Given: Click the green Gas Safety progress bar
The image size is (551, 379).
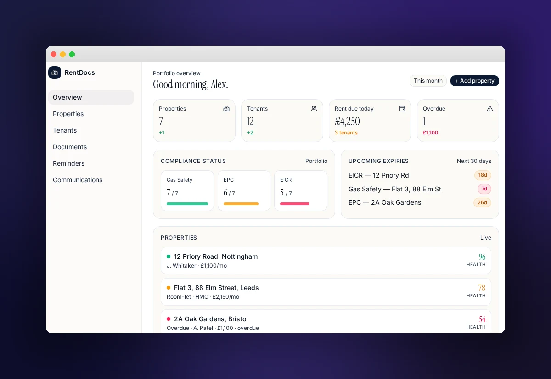Looking at the screenshot, I should click(x=187, y=204).
